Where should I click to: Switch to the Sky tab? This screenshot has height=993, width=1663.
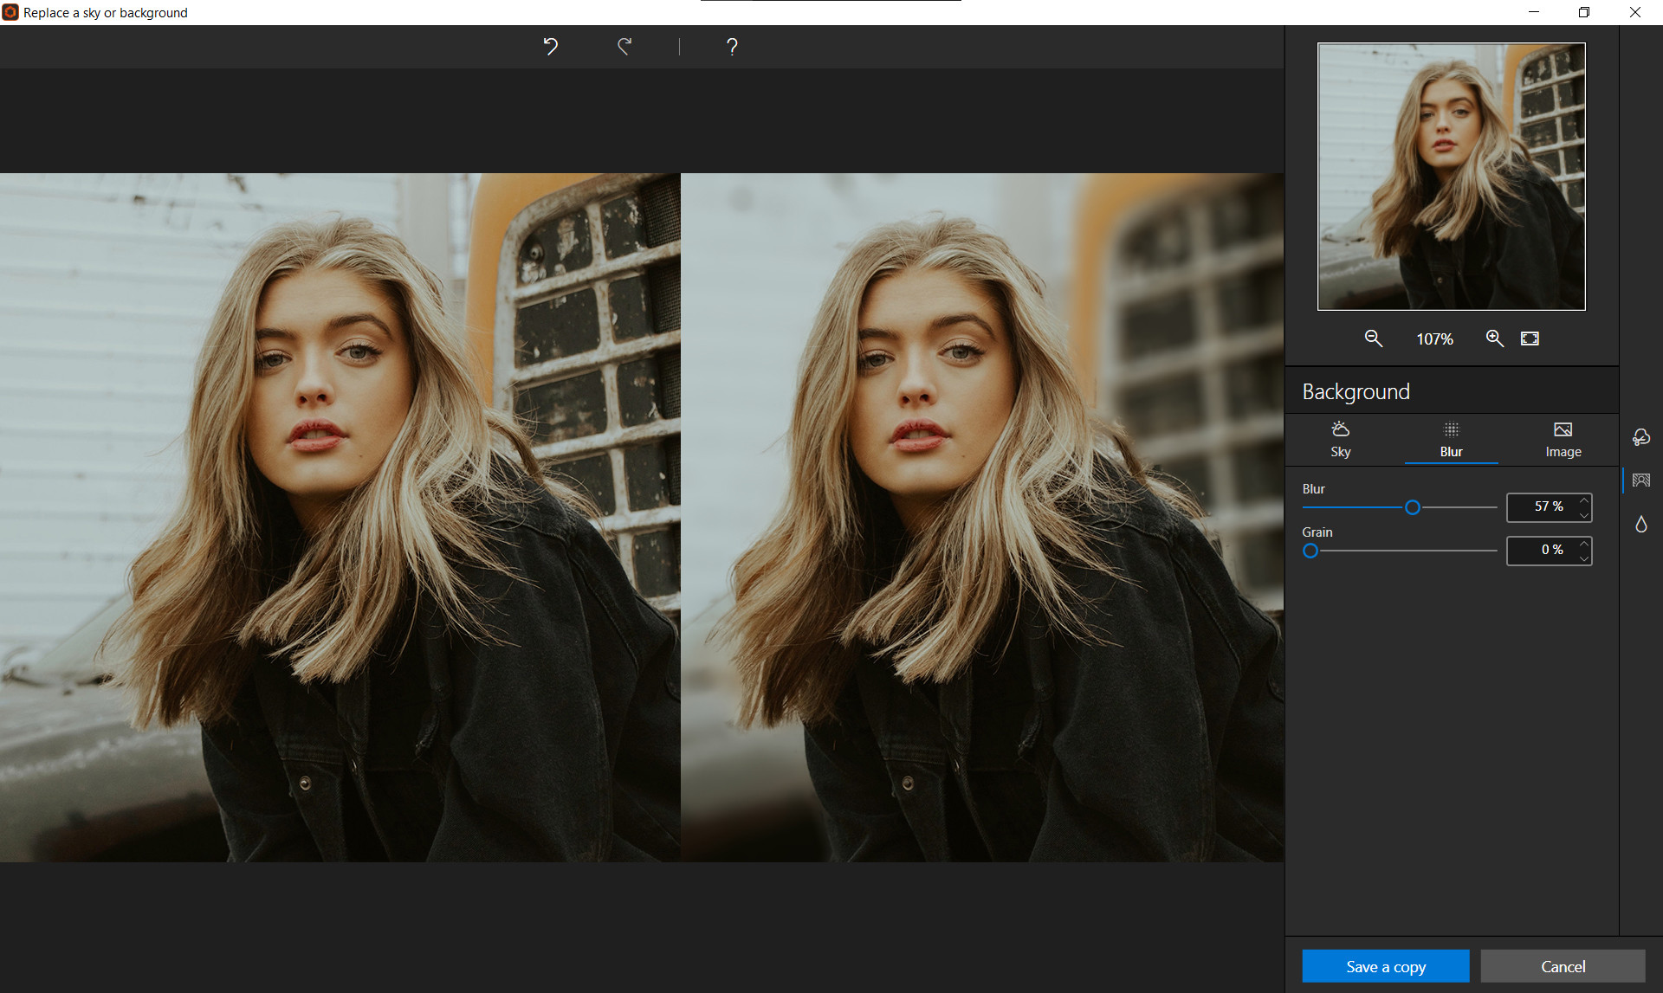coord(1339,440)
